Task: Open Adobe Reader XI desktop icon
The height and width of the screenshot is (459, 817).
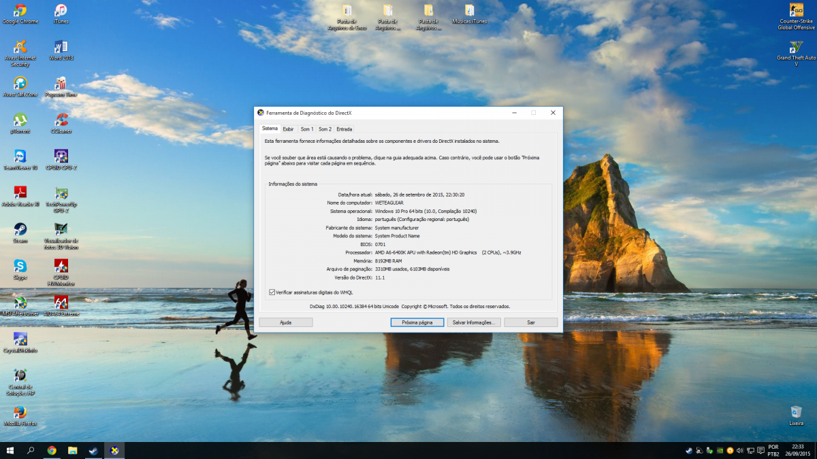Action: [20, 197]
